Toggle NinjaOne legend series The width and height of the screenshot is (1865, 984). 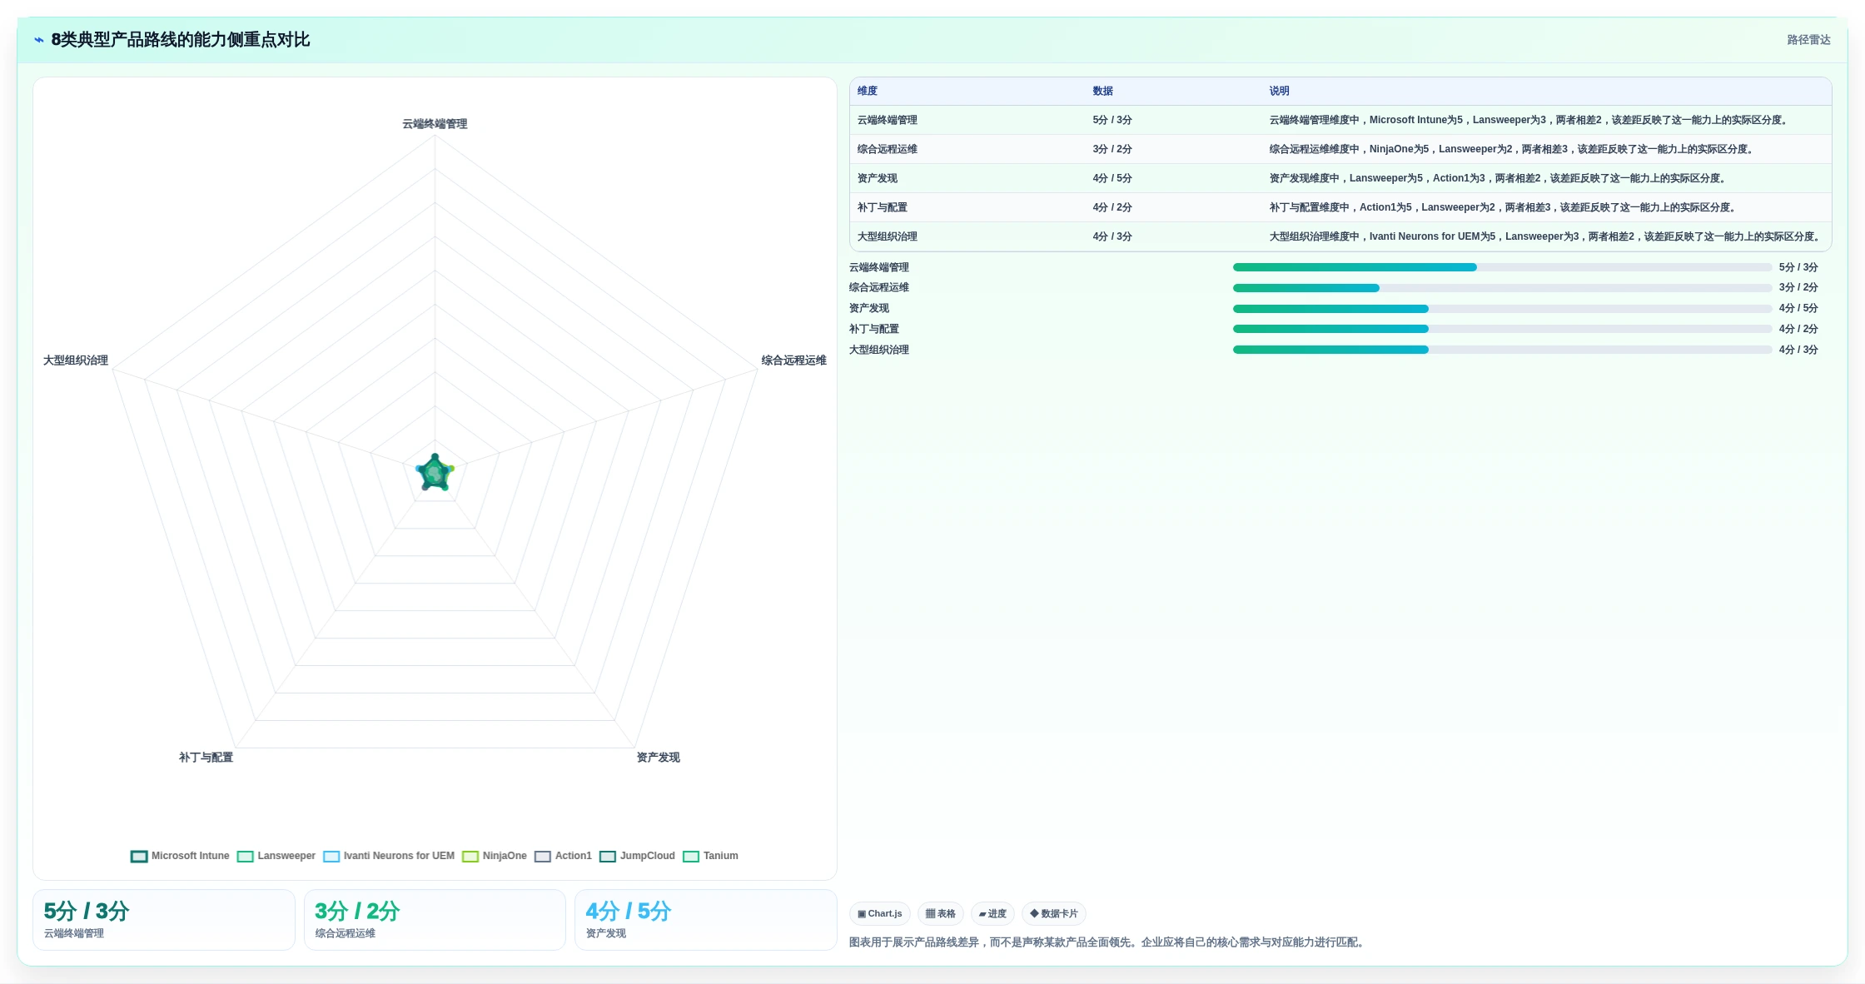click(495, 856)
